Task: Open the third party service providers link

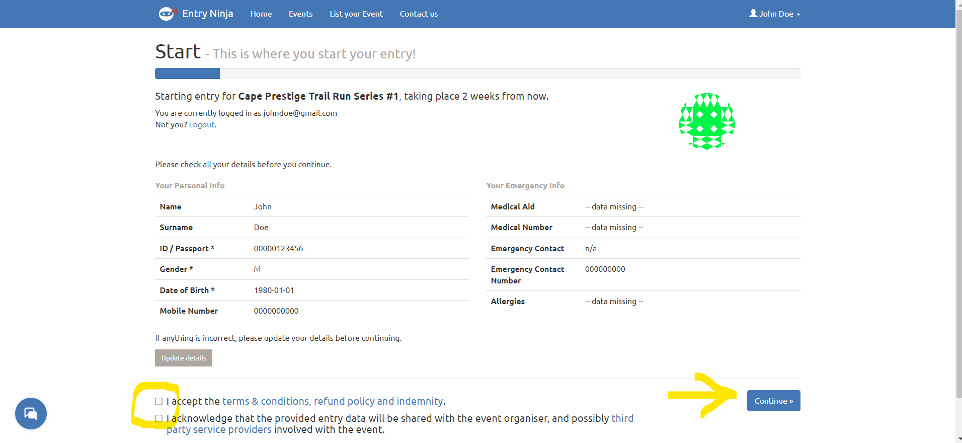Action: point(219,429)
